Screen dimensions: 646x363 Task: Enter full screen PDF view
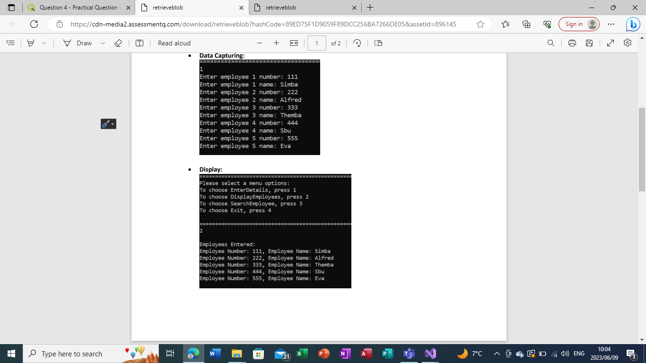point(611,43)
